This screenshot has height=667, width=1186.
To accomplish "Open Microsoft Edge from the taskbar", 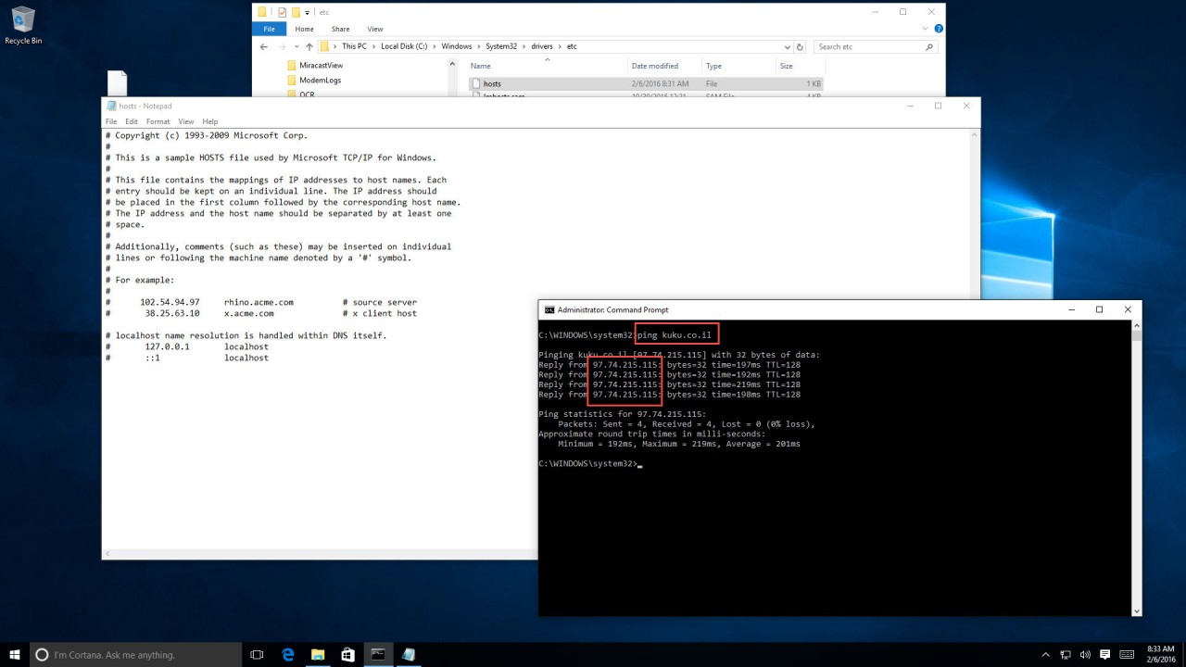I will (x=287, y=654).
